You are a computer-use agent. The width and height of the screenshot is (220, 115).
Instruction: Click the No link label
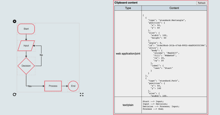click(41, 55)
